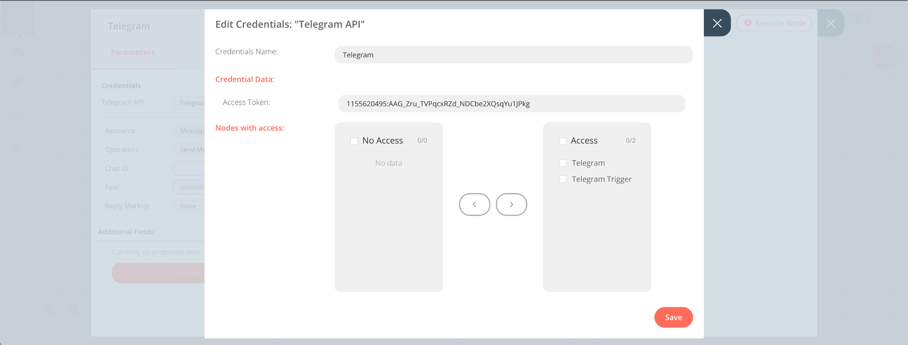Click the Execute Node button
Viewport: 908px width, 345px height.
[774, 23]
